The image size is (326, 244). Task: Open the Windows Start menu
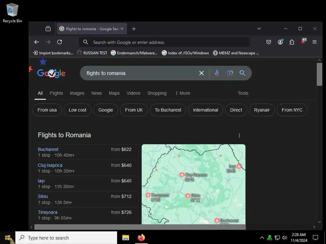pyautogui.click(x=8, y=238)
